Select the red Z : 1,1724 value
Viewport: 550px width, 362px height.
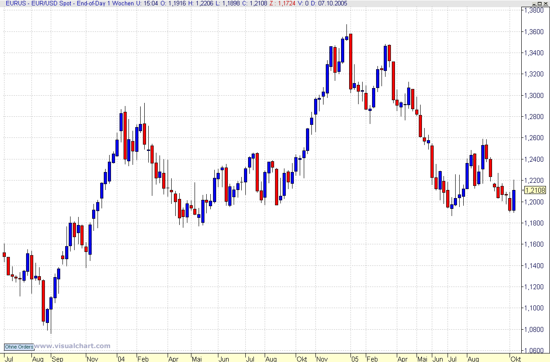282,3
